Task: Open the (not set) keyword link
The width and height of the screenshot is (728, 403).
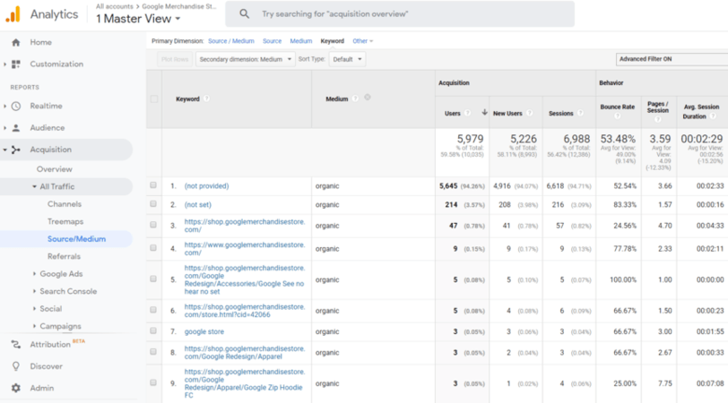Action: pyautogui.click(x=198, y=204)
